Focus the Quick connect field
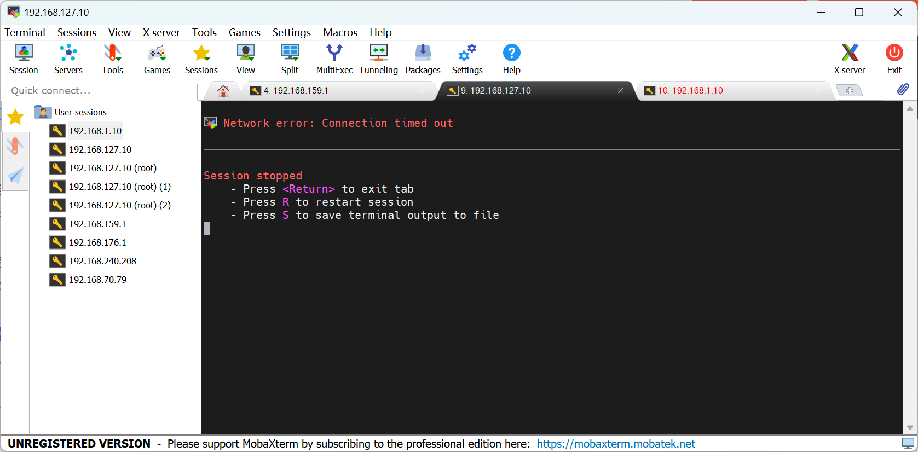The height and width of the screenshot is (452, 918). 100,91
